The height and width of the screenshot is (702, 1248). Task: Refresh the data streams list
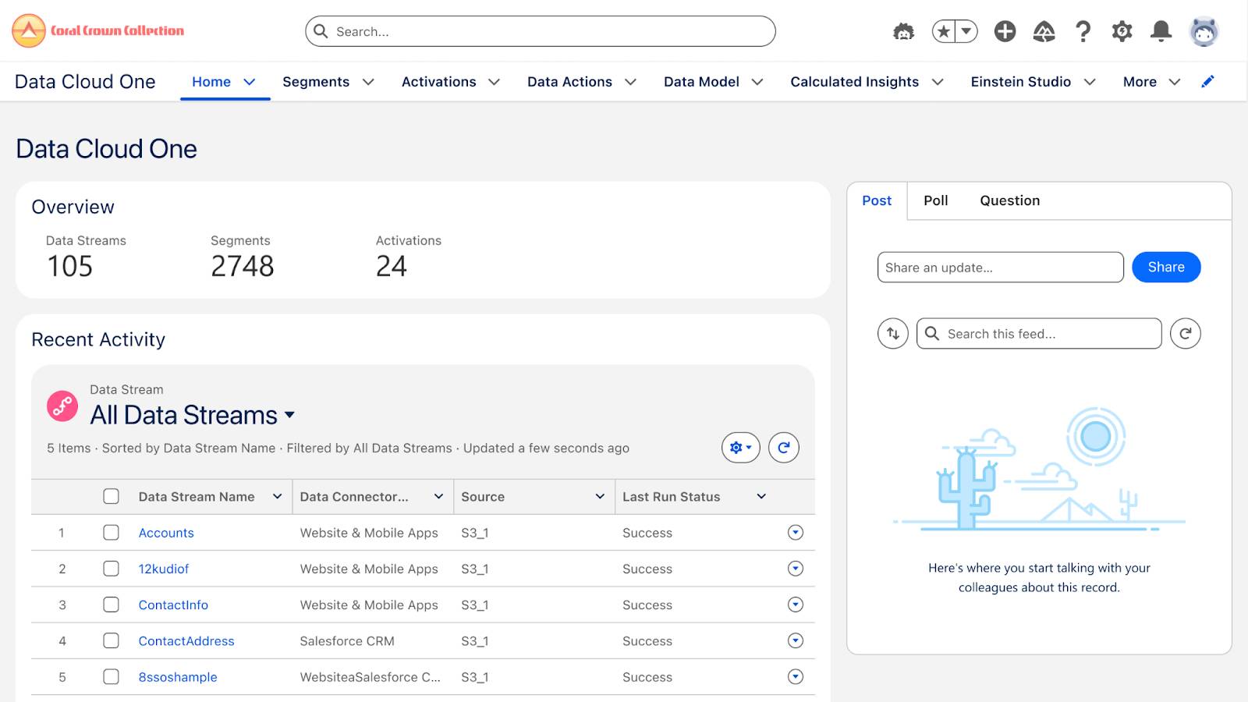(x=783, y=448)
